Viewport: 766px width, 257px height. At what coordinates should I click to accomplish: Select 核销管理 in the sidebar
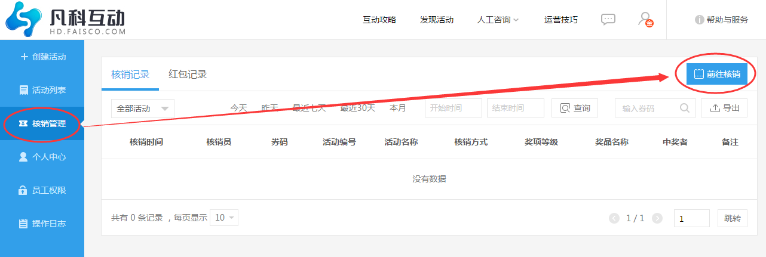pos(42,123)
